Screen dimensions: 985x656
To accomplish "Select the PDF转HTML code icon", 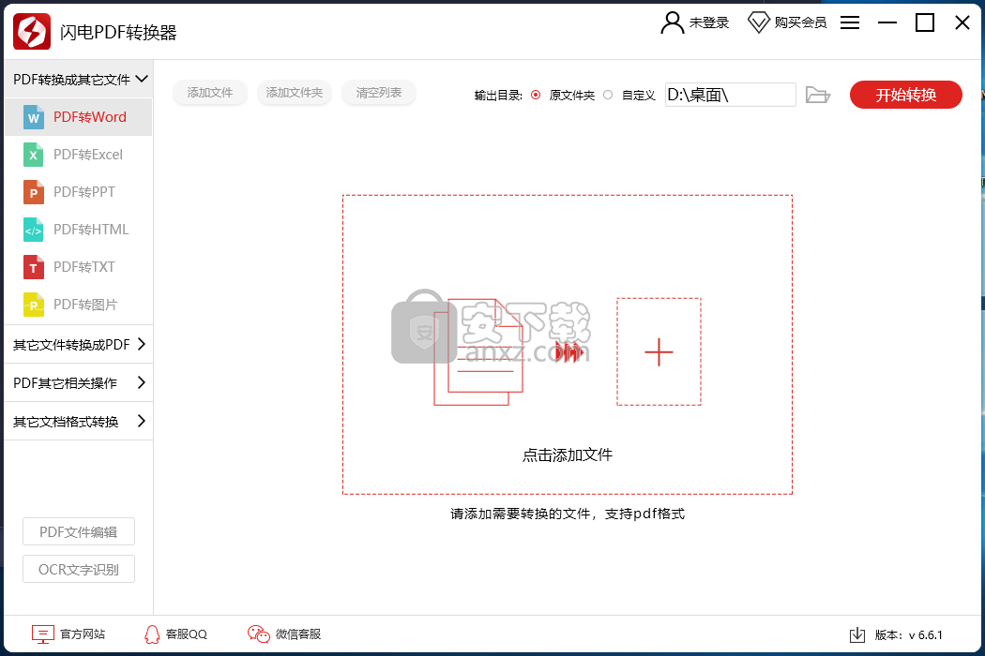I will (33, 230).
